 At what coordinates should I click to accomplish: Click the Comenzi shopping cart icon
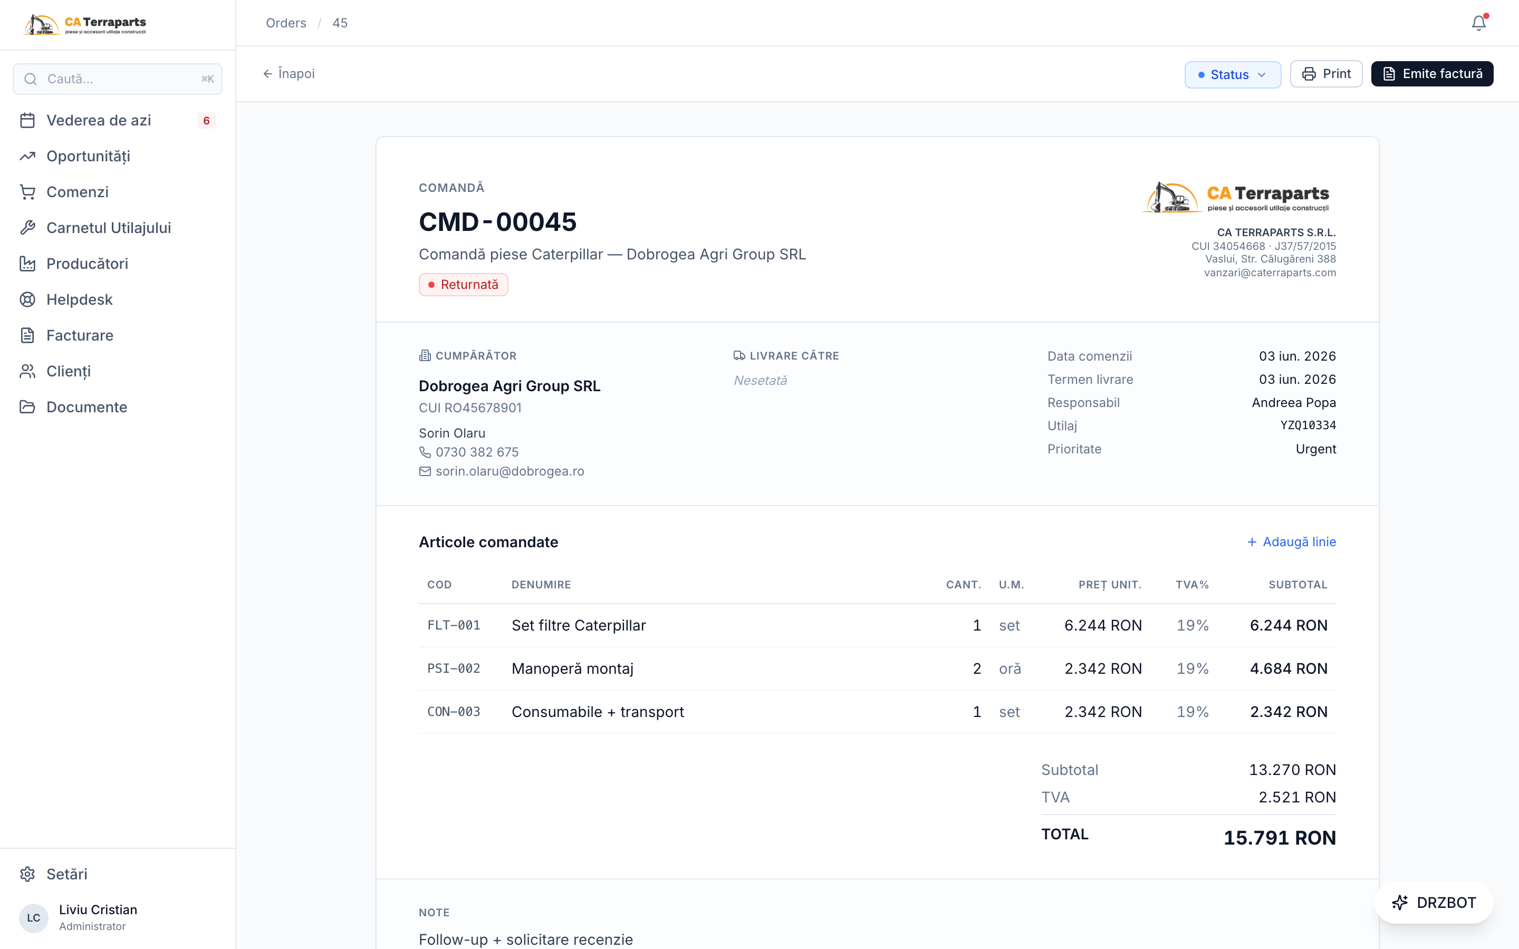point(27,191)
